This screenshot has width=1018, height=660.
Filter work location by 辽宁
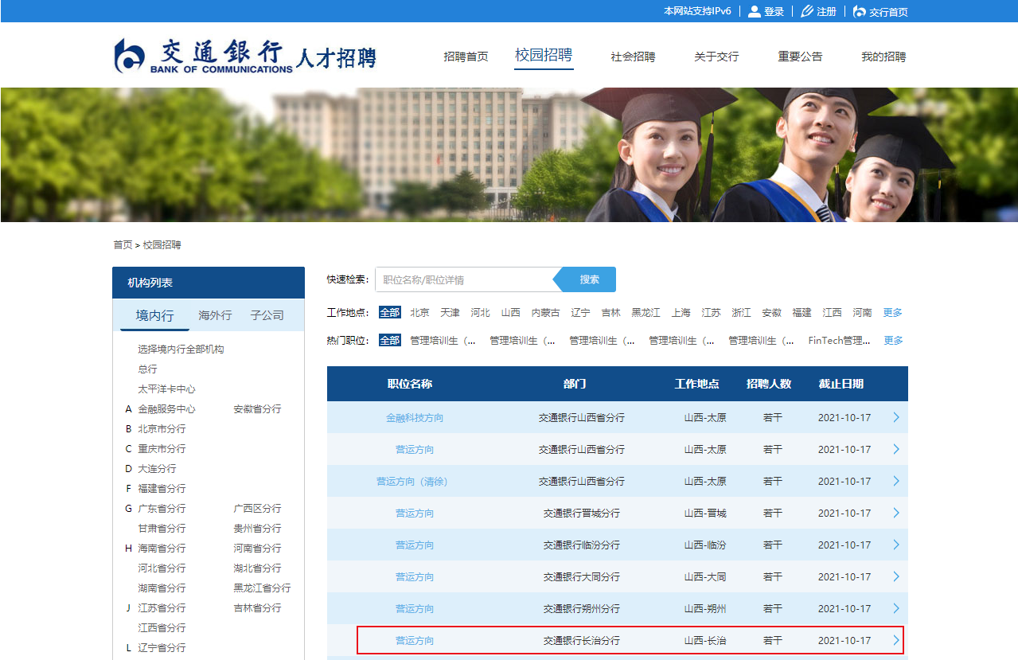coord(580,313)
